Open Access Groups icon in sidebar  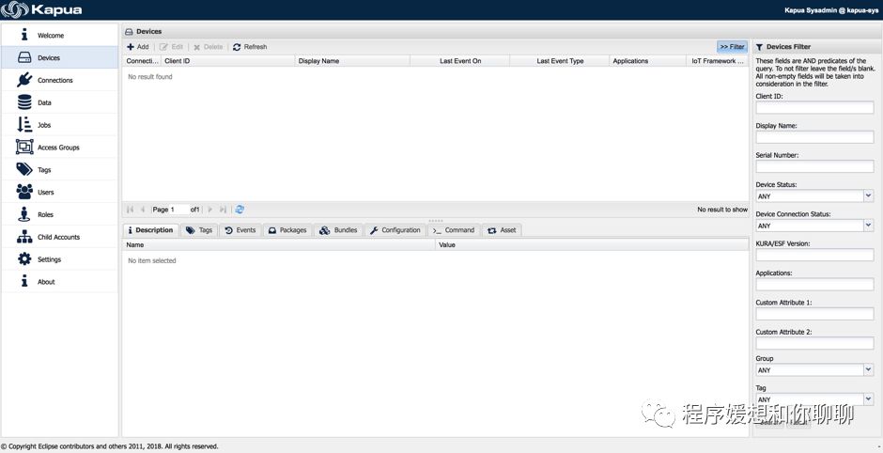coord(24,147)
